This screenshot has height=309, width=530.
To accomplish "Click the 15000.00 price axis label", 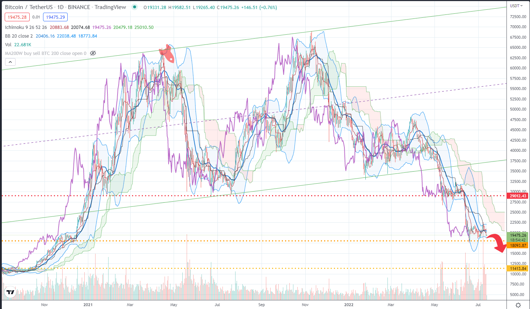I will click(518, 253).
